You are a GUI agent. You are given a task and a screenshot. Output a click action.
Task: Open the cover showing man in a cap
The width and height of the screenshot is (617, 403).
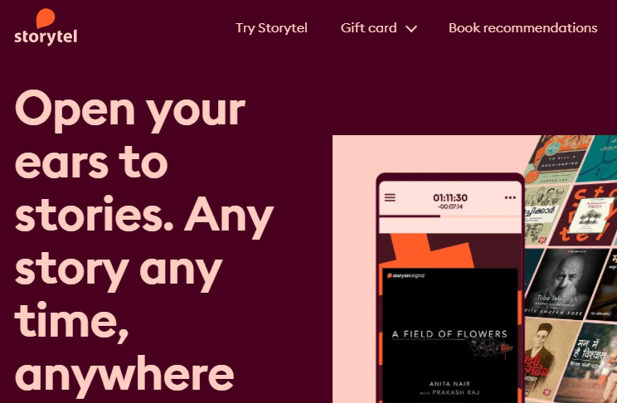(x=543, y=357)
